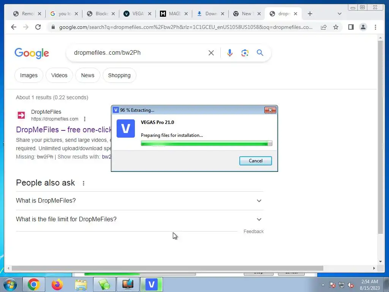389x292 pixels.
Task: Click the Chrome address bar URL
Action: [186, 27]
